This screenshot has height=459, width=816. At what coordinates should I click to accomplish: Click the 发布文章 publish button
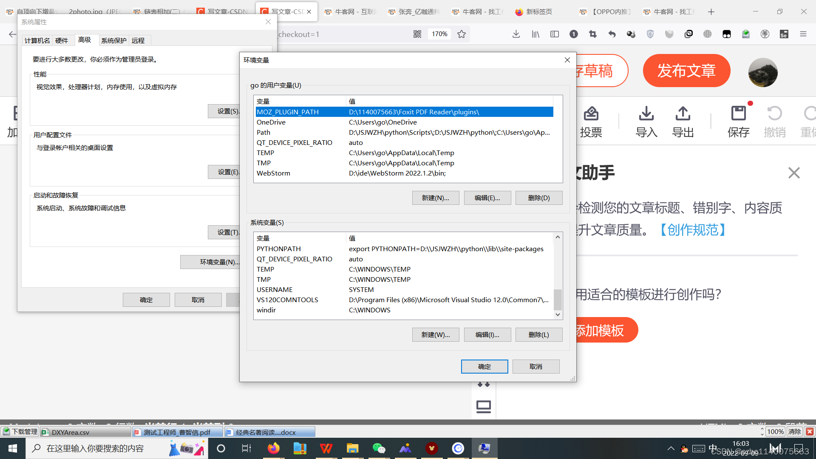686,71
